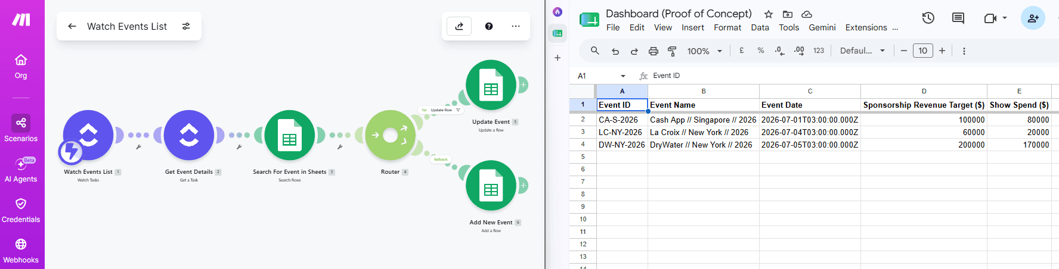Print the spreadsheet
1059x269 pixels.
coord(654,51)
